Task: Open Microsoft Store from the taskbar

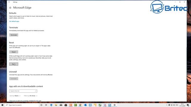Action: click(x=66, y=105)
